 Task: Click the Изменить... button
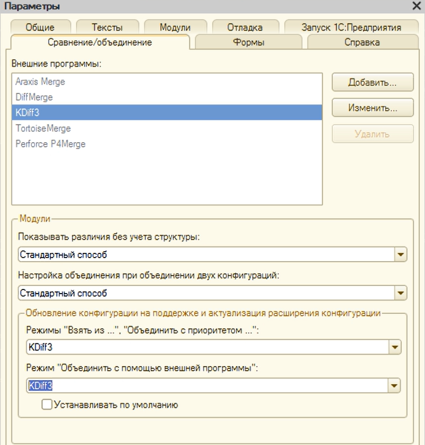pos(372,107)
